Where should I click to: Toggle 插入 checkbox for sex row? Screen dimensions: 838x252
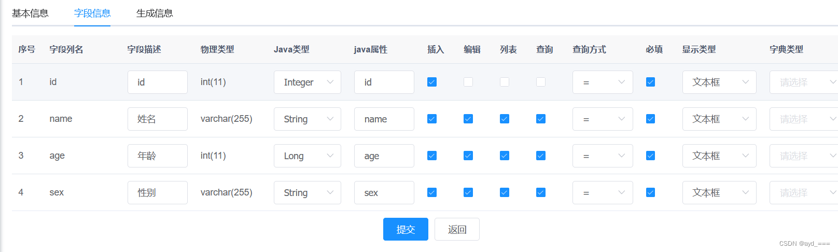tap(432, 192)
